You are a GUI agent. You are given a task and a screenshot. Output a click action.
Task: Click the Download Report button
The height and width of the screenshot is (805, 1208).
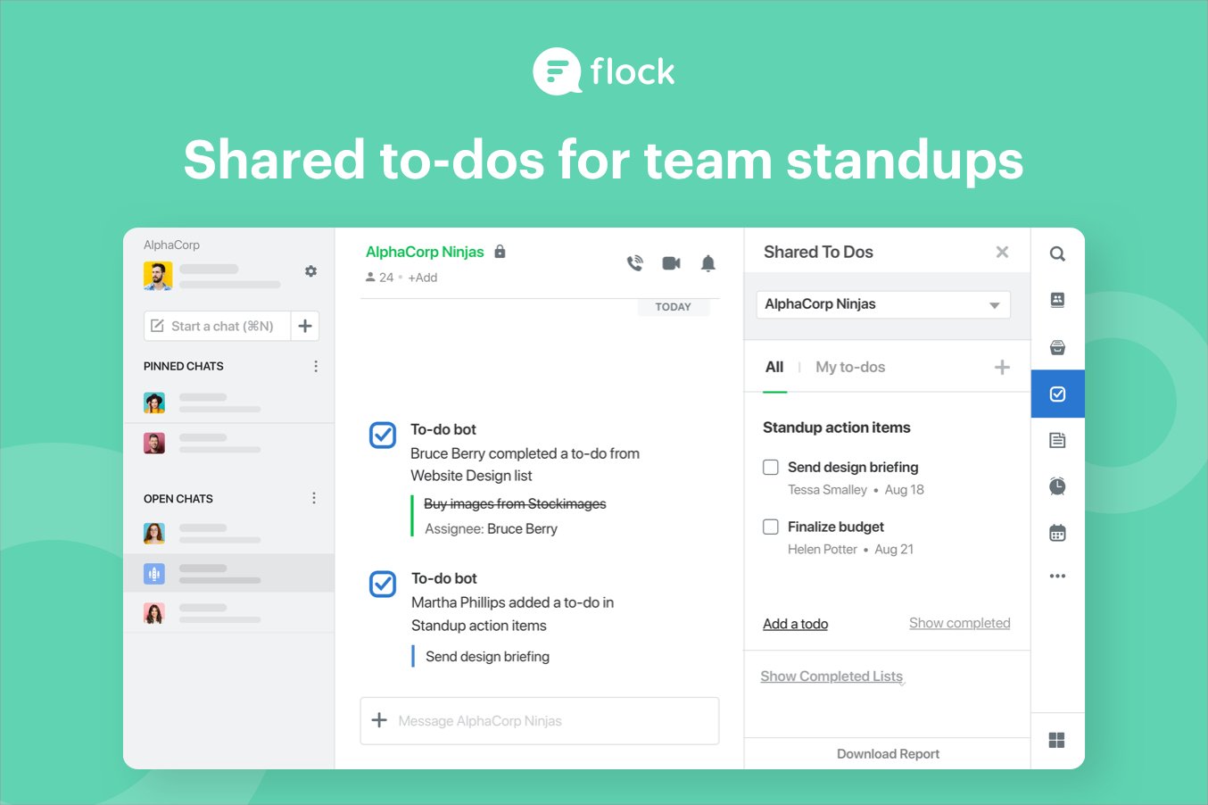click(x=888, y=754)
